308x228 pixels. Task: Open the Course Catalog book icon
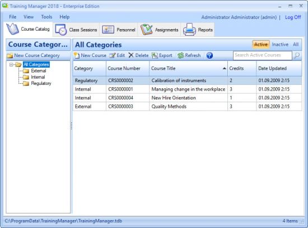coord(12,29)
